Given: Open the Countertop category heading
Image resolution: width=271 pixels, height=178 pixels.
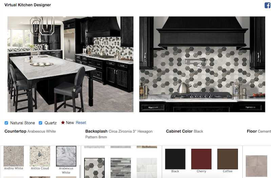Looking at the screenshot, I should pyautogui.click(x=15, y=131).
